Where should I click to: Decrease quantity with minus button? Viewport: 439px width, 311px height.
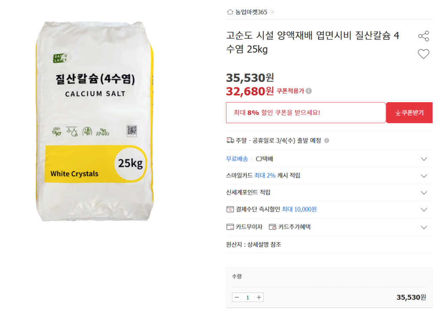coord(237,297)
